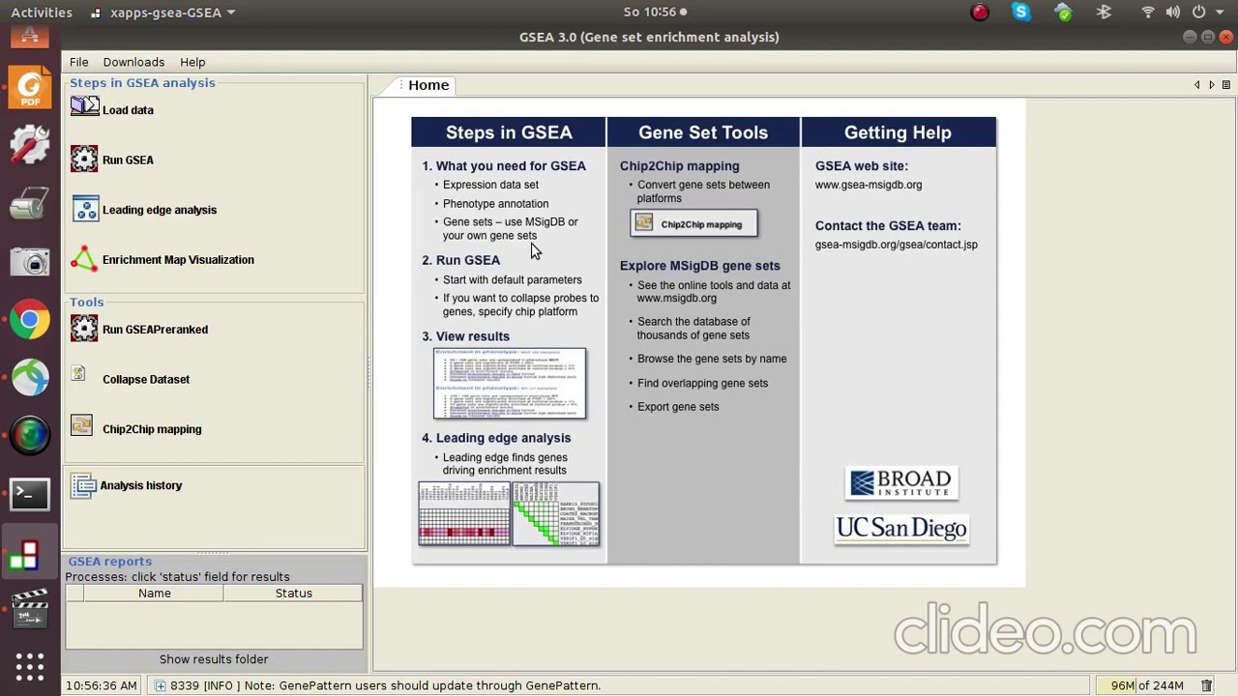Click Run GSEA label
The image size is (1238, 696).
[128, 159]
